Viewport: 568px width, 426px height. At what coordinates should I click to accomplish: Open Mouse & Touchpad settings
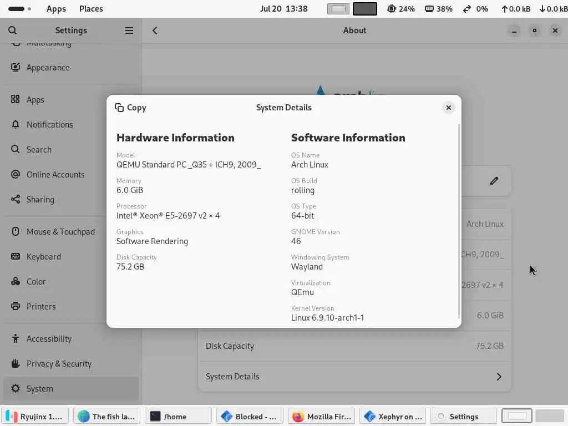click(71, 232)
